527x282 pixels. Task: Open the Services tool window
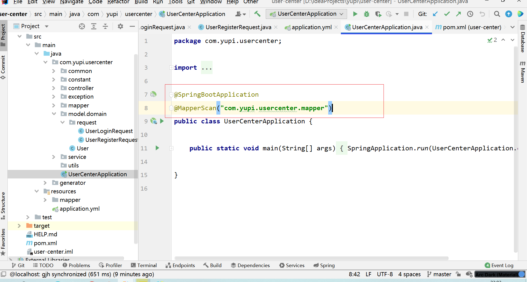coord(292,265)
